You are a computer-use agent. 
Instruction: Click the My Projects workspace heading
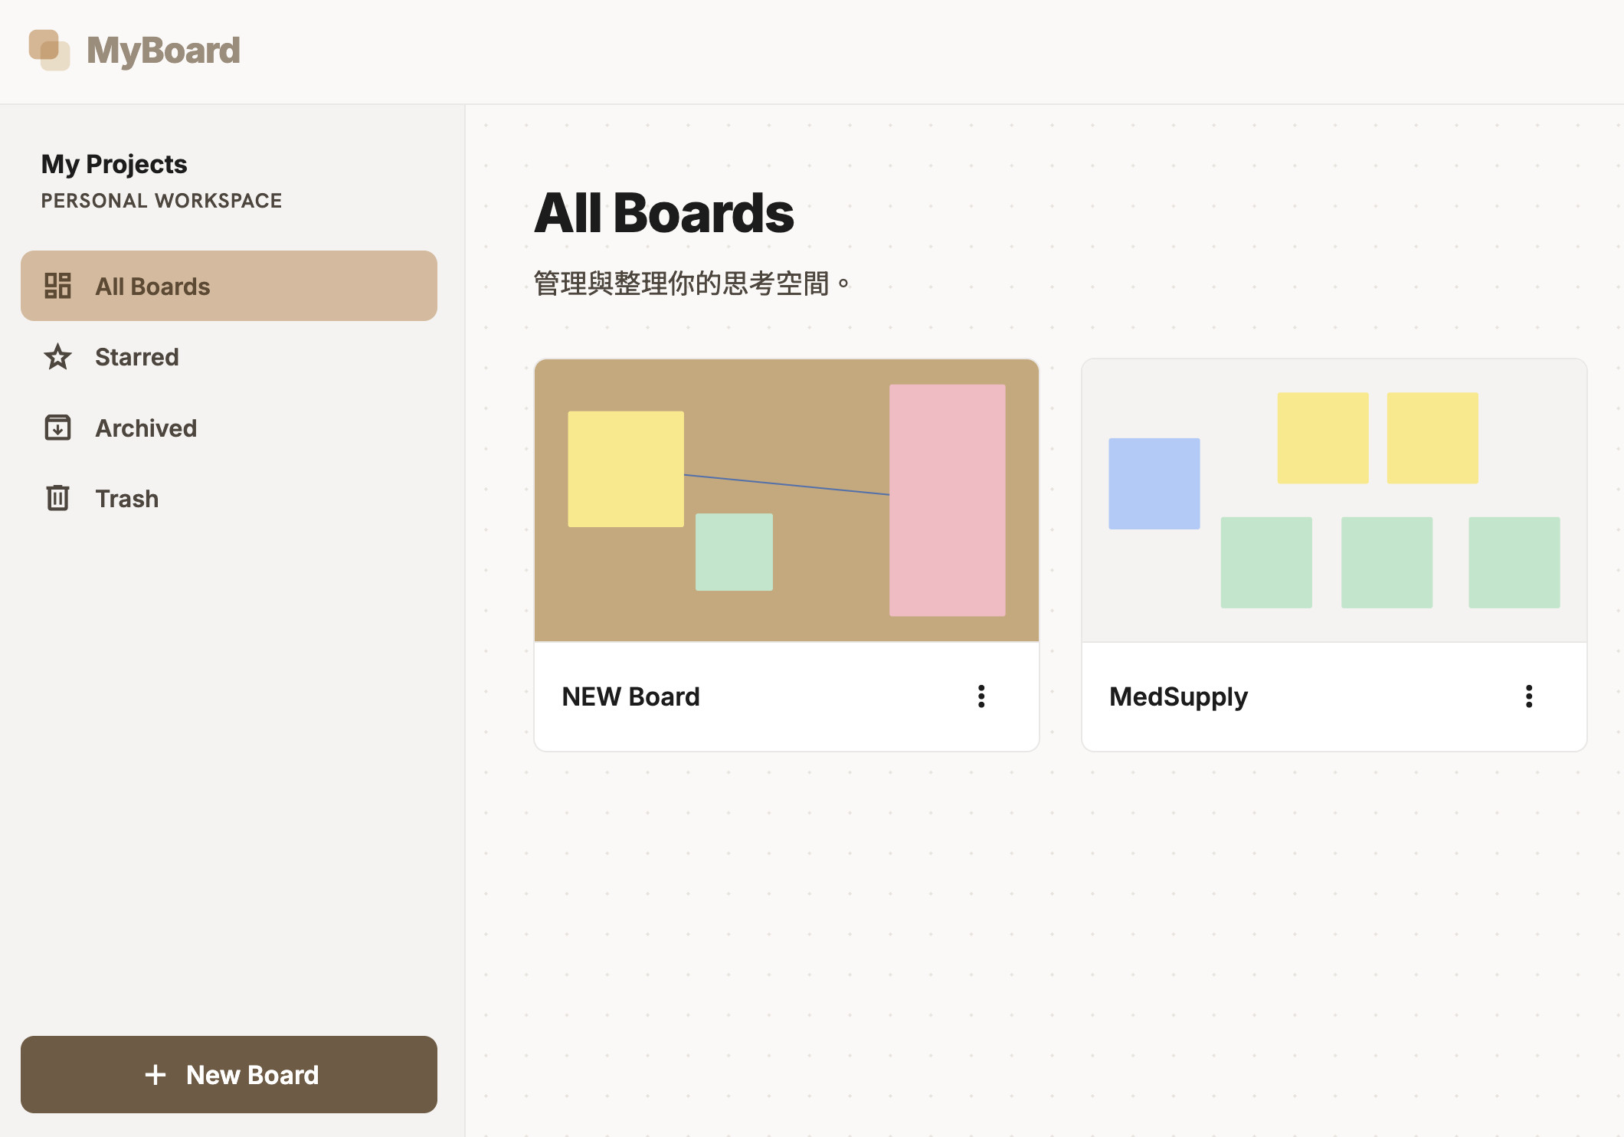(x=114, y=165)
